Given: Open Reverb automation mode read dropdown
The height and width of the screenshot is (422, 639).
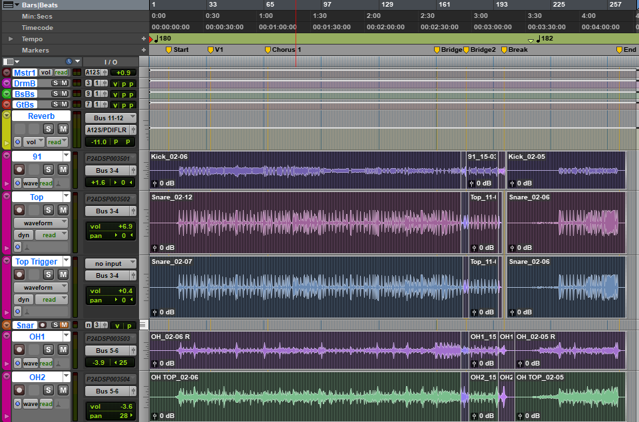Looking at the screenshot, I should click(57, 142).
